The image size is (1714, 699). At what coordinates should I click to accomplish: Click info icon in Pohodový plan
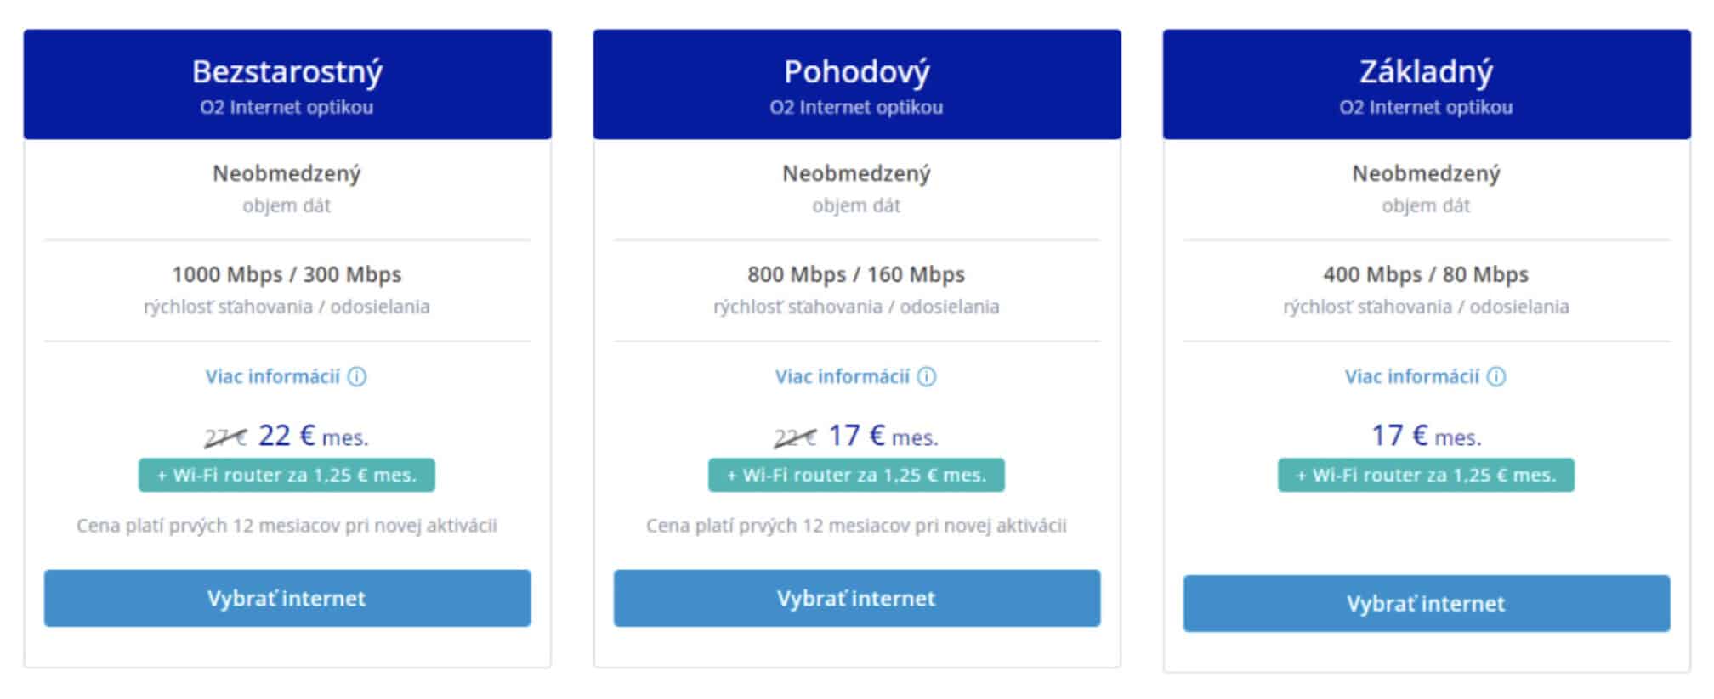click(x=927, y=377)
